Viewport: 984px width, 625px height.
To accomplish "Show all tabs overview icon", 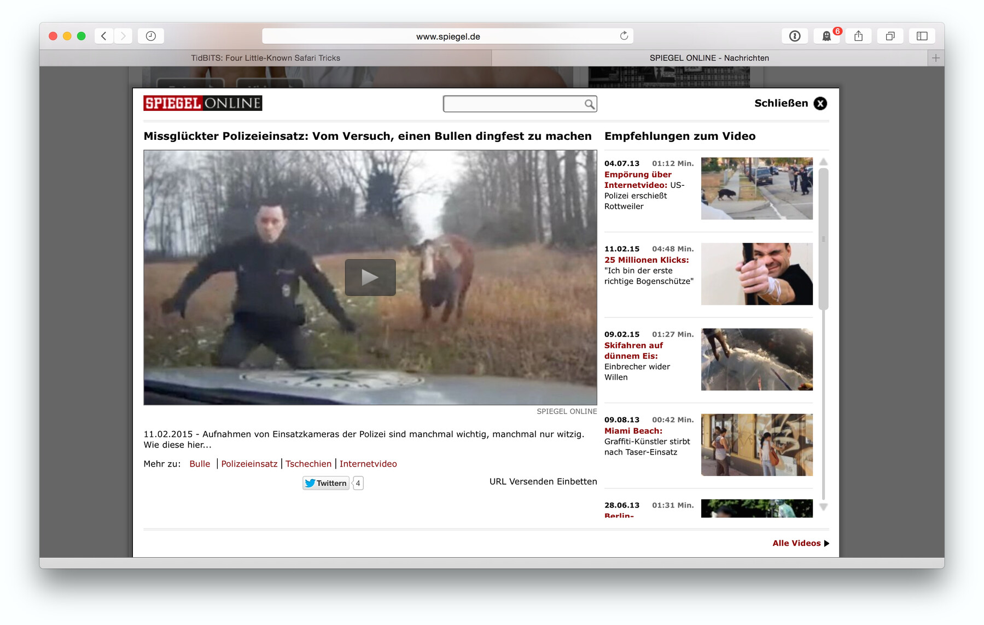I will pos(890,36).
